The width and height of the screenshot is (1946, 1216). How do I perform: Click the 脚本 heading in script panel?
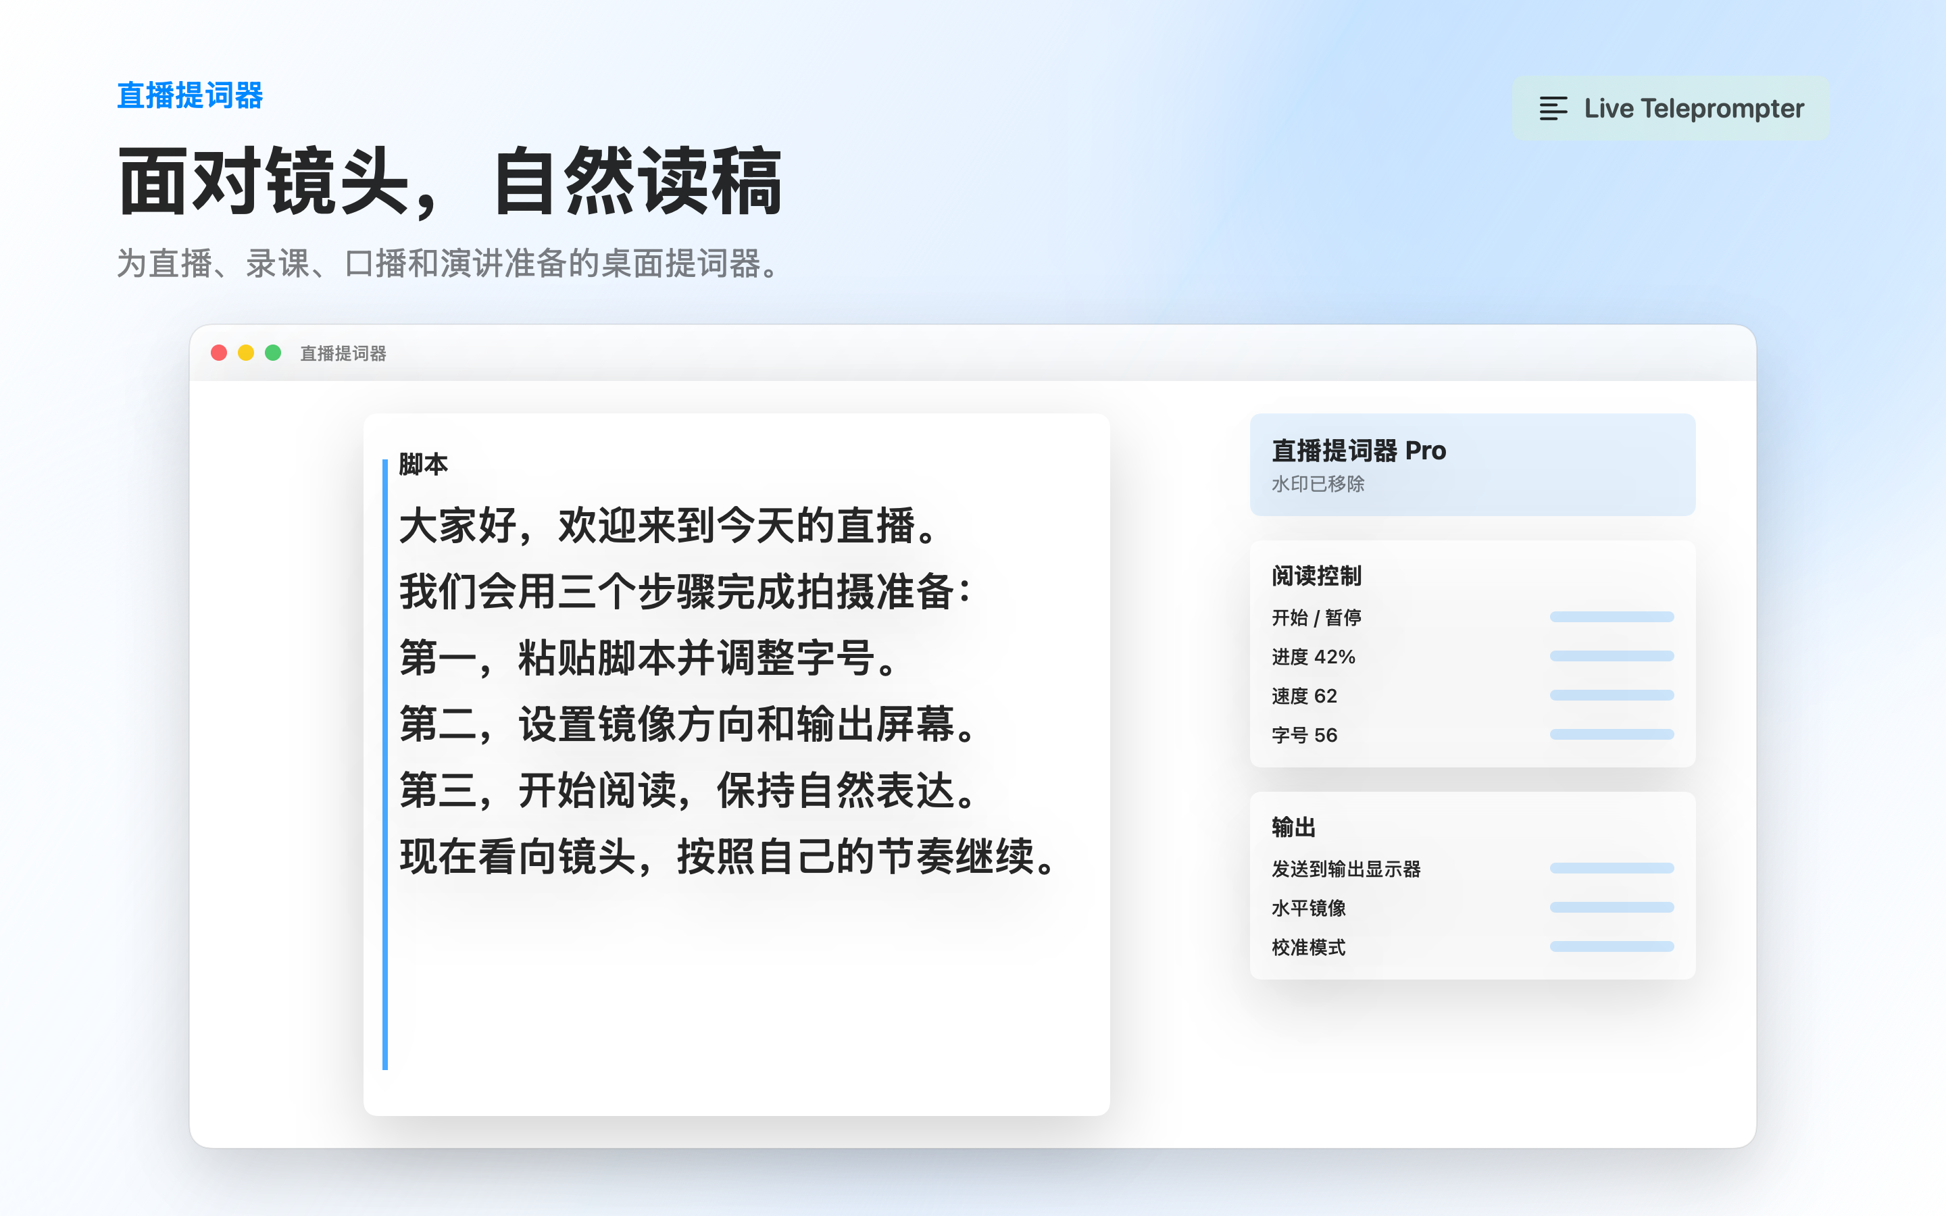coord(423,464)
